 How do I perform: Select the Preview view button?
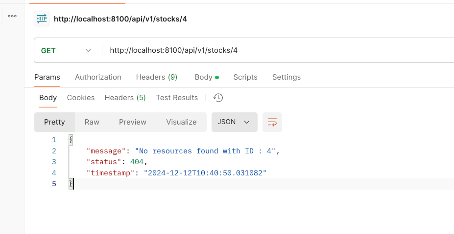(133, 122)
